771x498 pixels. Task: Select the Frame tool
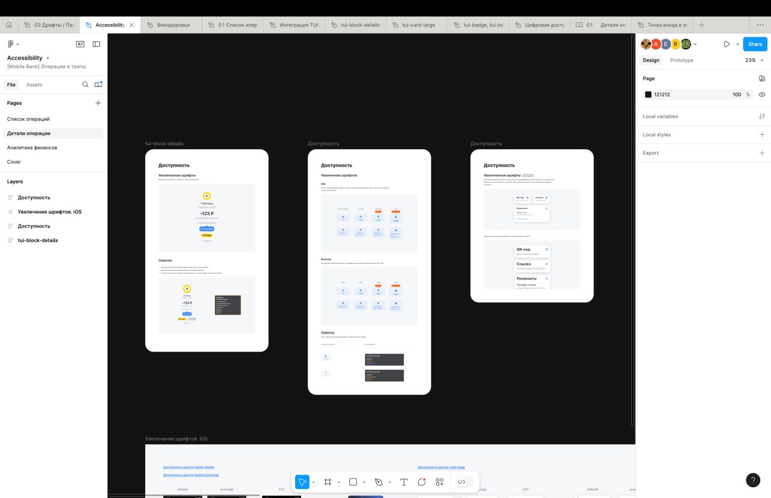[x=328, y=482]
